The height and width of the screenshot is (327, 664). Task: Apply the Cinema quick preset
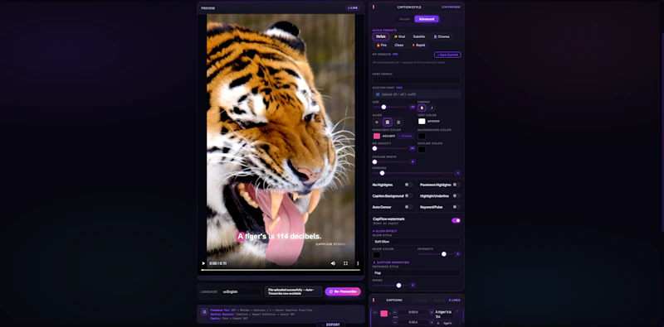(442, 36)
